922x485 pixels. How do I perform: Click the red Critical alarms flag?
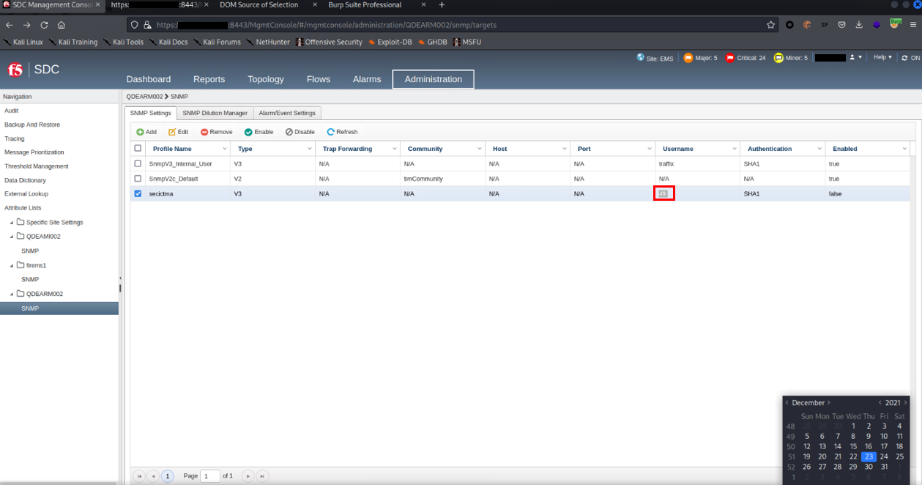pyautogui.click(x=729, y=58)
